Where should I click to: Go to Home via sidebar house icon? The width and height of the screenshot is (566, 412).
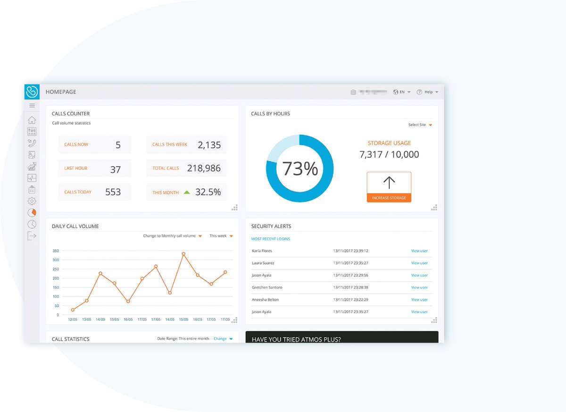coord(32,120)
